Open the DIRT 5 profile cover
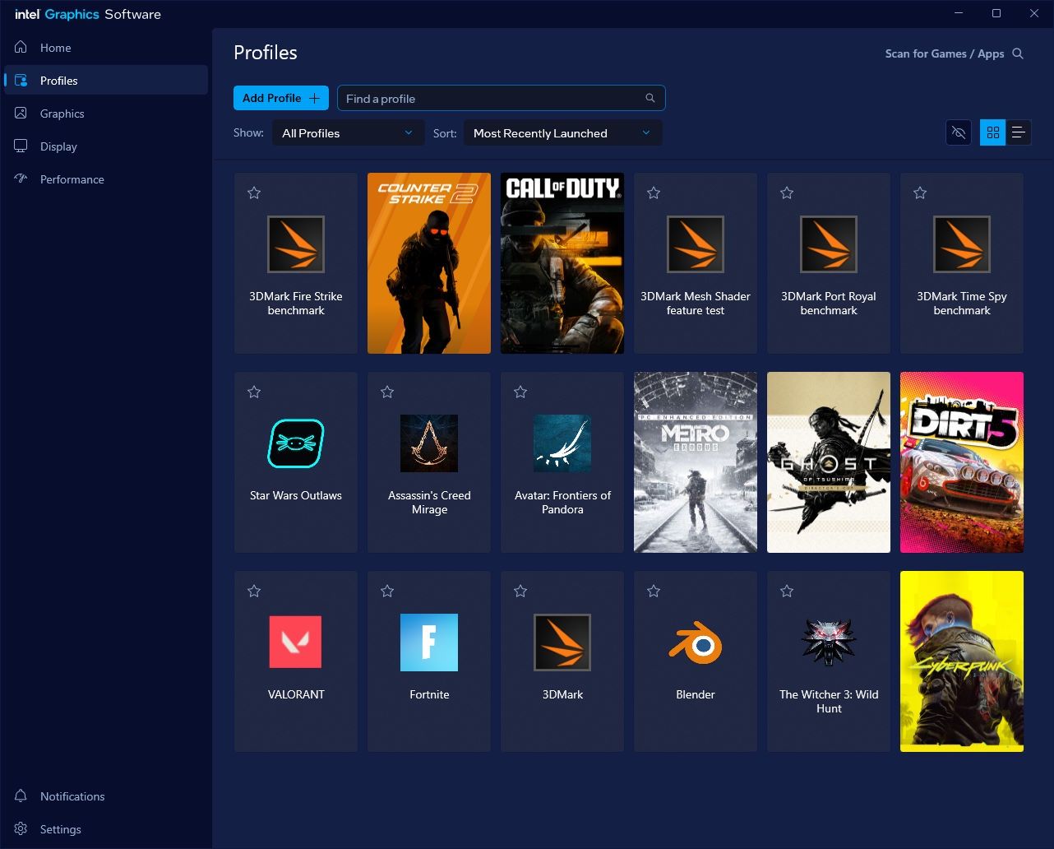 coord(962,462)
